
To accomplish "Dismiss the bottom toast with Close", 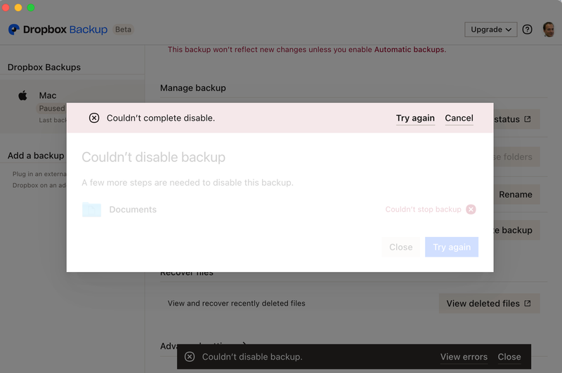I will [x=509, y=357].
